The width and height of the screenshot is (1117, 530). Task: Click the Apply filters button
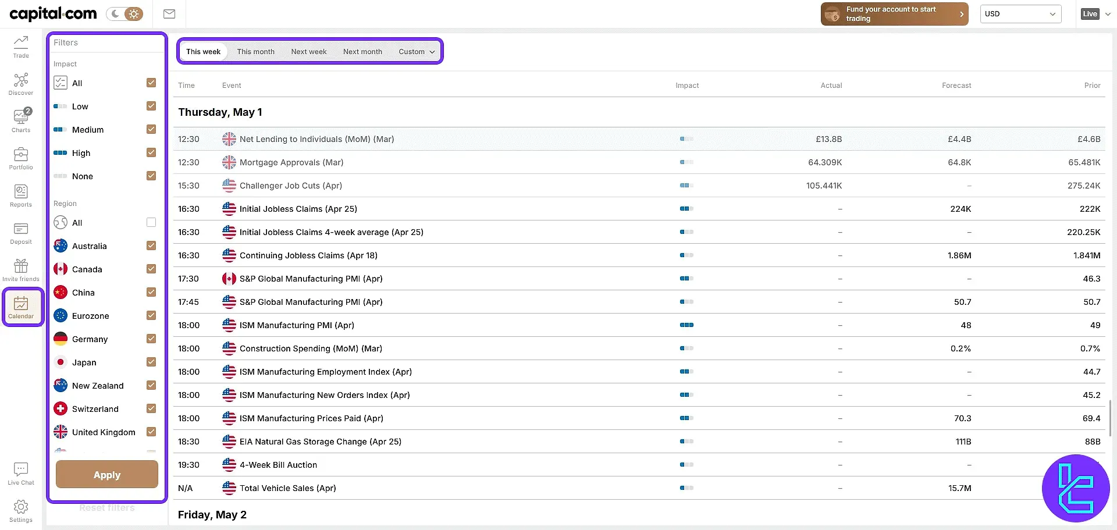[x=107, y=475]
